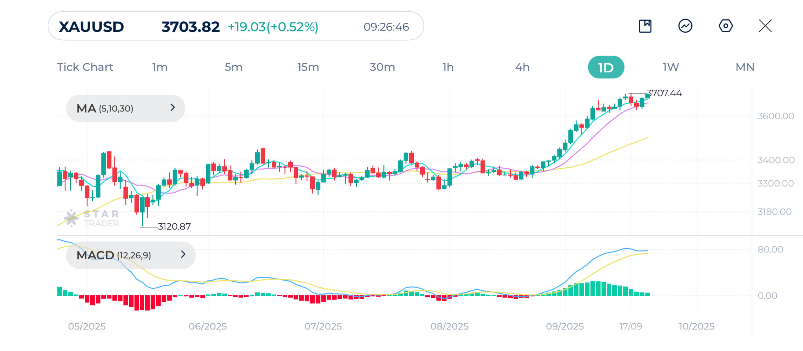
Task: Click the 07/2025 date label
Action: [323, 327]
